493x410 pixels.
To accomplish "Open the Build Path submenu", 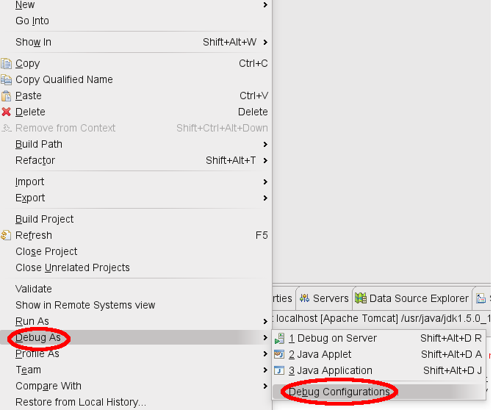I will click(265, 145).
